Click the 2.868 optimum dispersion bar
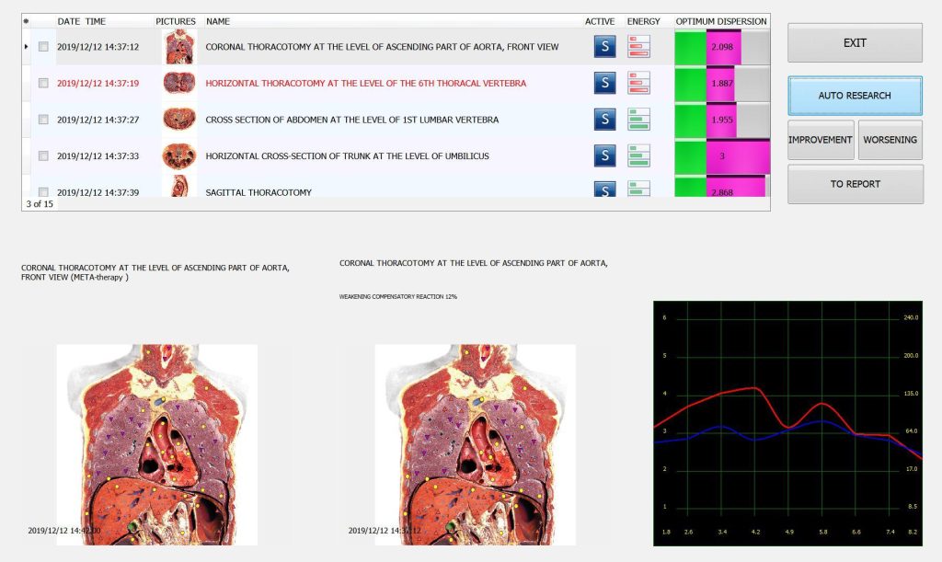The height and width of the screenshot is (562, 942). tap(722, 186)
